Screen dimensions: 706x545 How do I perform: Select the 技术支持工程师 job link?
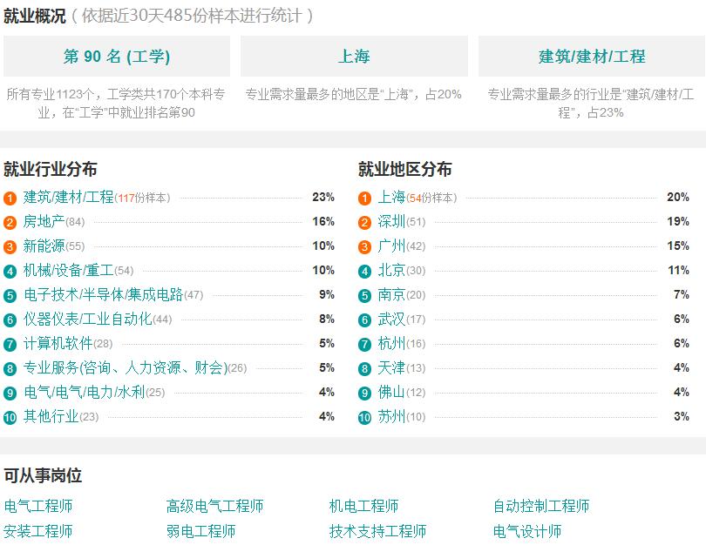(x=377, y=531)
